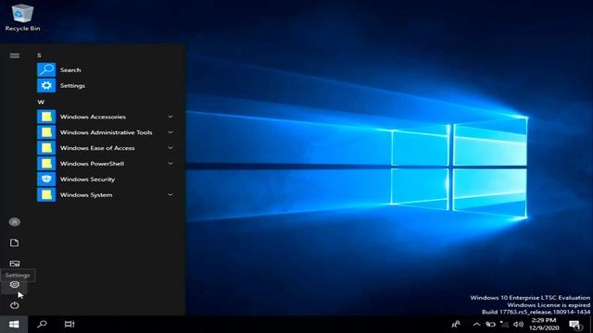This screenshot has height=333, width=593.
Task: Click the Windows System folder icon
Action: (46, 195)
